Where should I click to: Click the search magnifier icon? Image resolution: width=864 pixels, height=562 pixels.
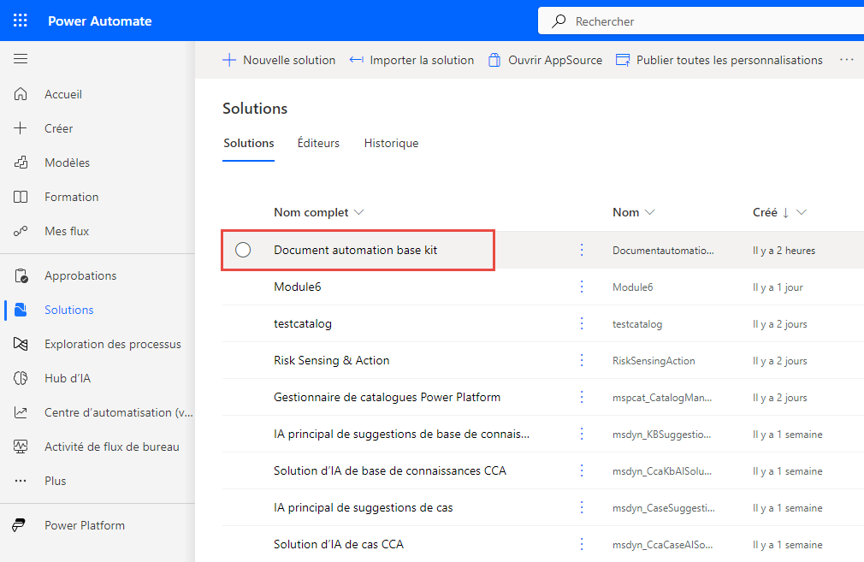point(559,21)
